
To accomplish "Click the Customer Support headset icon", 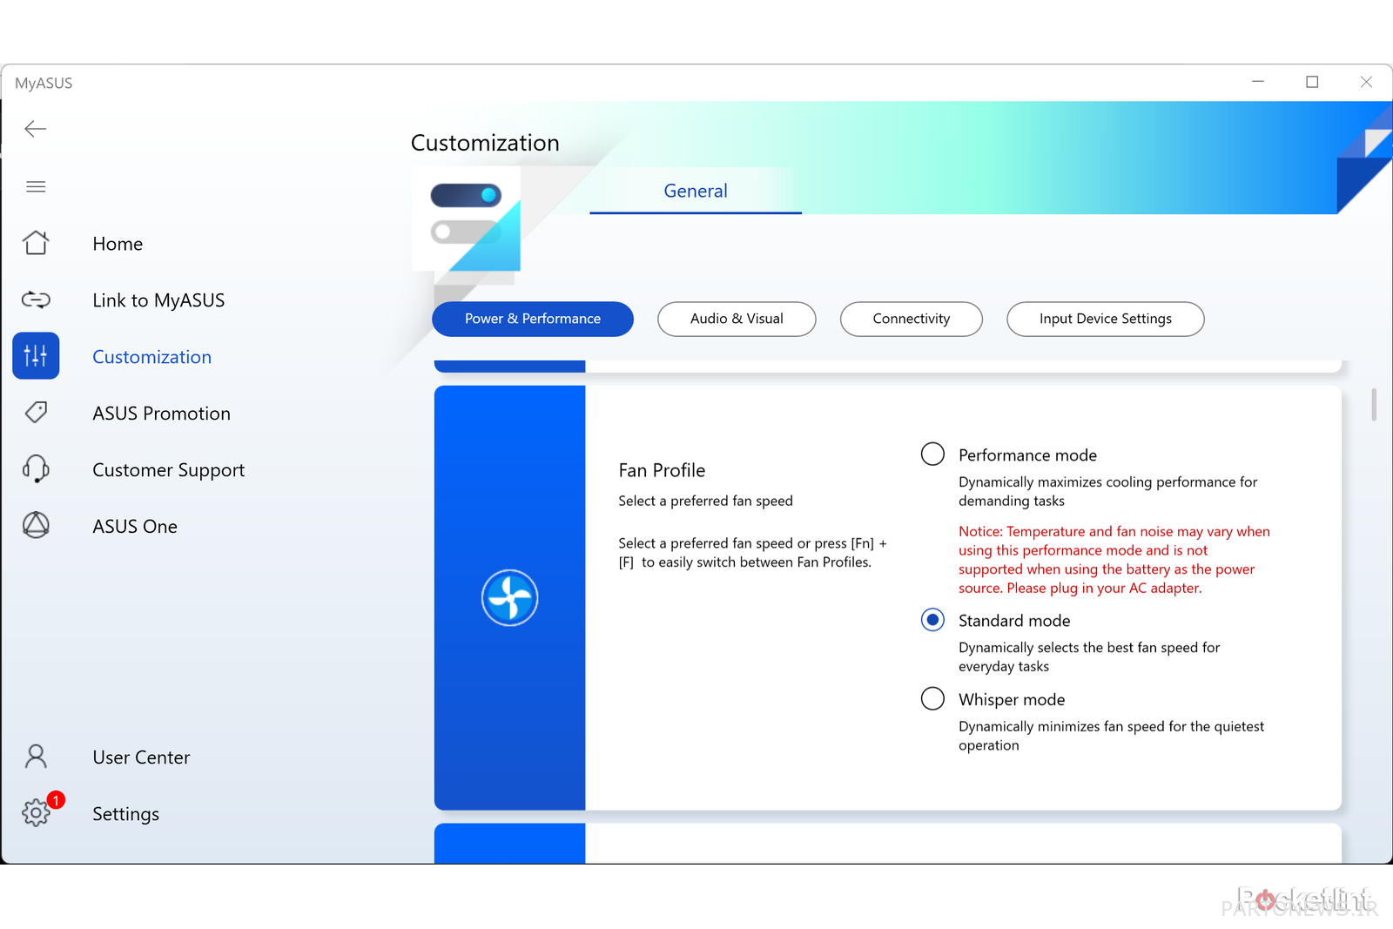I will 36,469.
